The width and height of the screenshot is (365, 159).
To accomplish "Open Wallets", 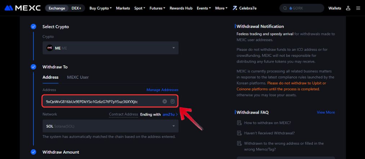I will click(335, 8).
